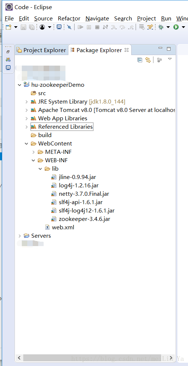This screenshot has height=366, width=188.
Task: Click the Disconnect debug icon
Action: [105, 27]
